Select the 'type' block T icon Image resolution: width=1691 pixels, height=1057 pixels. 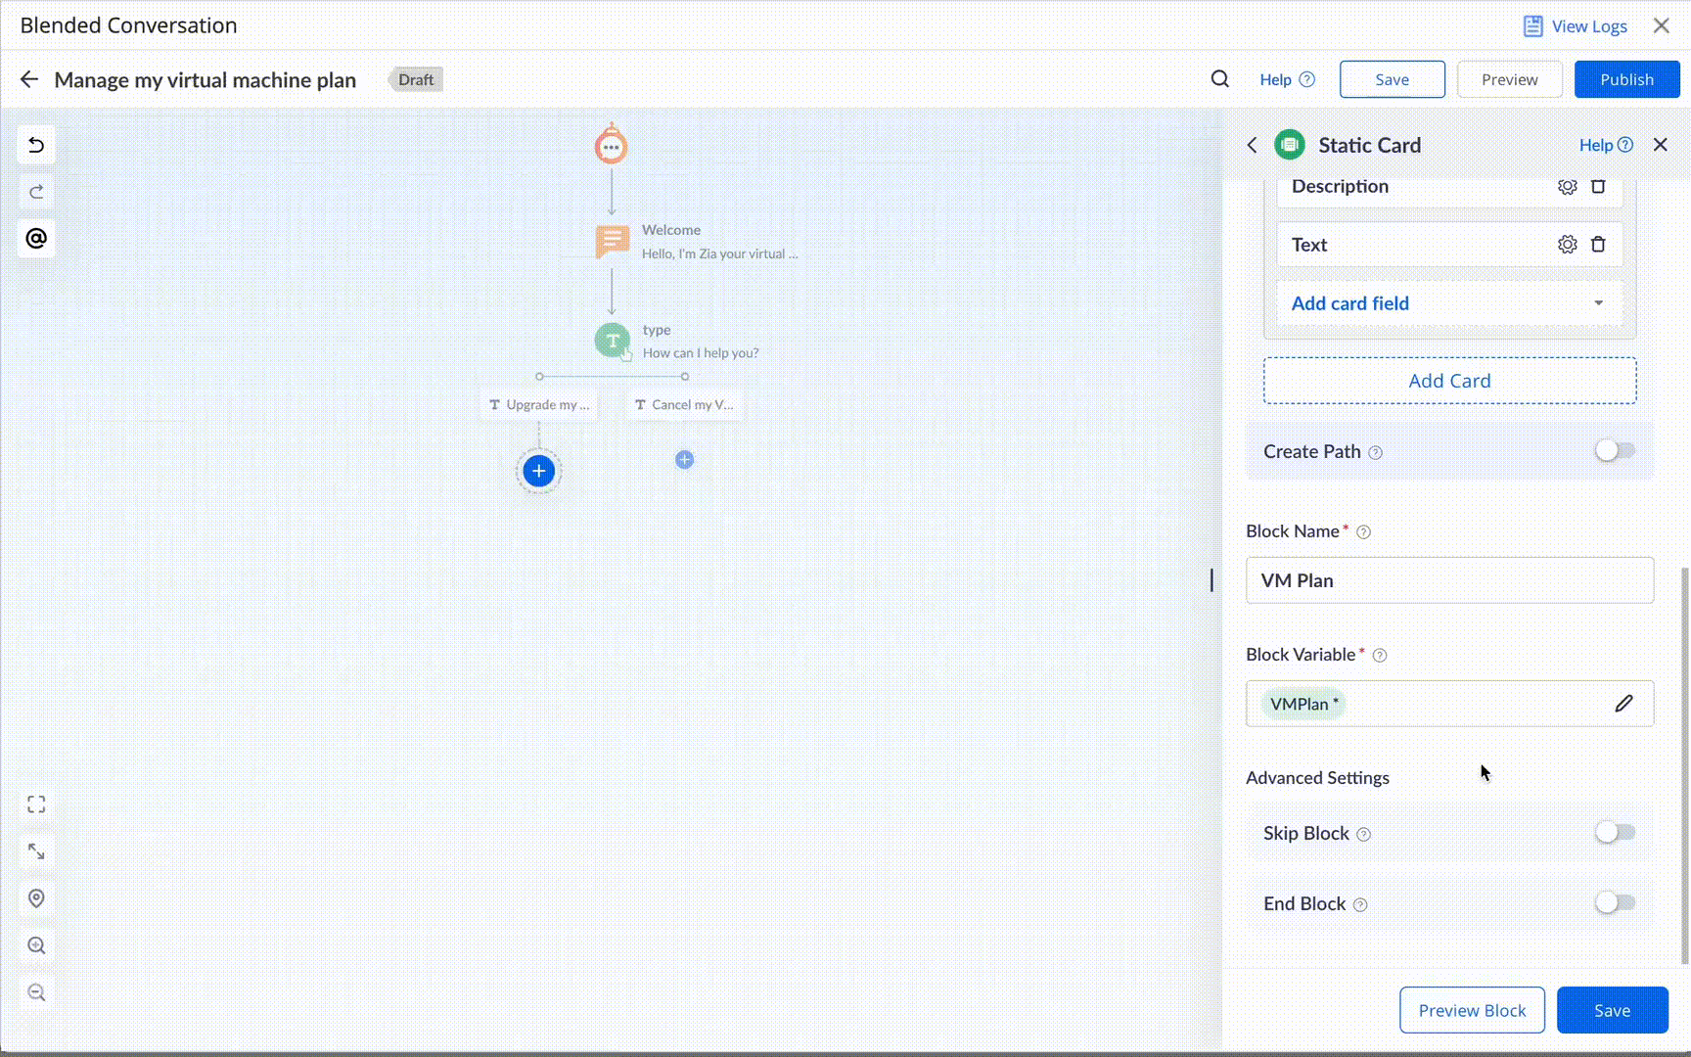(x=613, y=341)
